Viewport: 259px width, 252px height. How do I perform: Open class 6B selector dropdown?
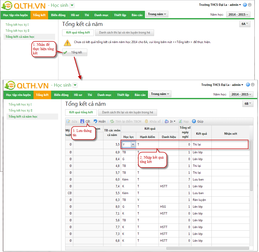(248, 104)
